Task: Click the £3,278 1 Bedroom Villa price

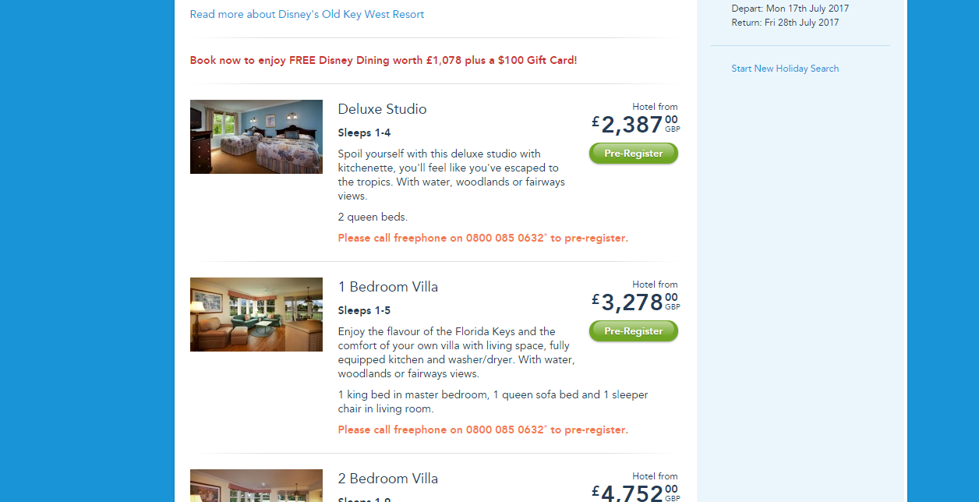Action: [635, 302]
